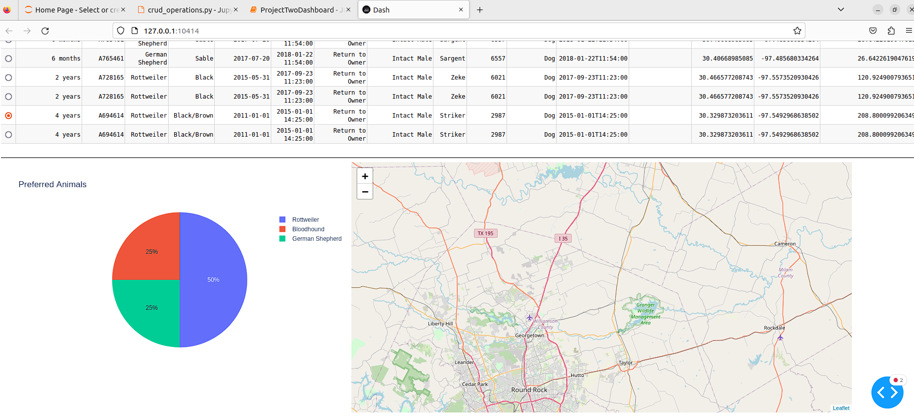Go forward using the forward arrow
The height and width of the screenshot is (420, 914).
(27, 31)
